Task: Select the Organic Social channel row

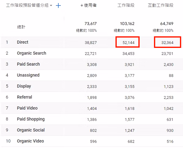Action: click(92, 130)
